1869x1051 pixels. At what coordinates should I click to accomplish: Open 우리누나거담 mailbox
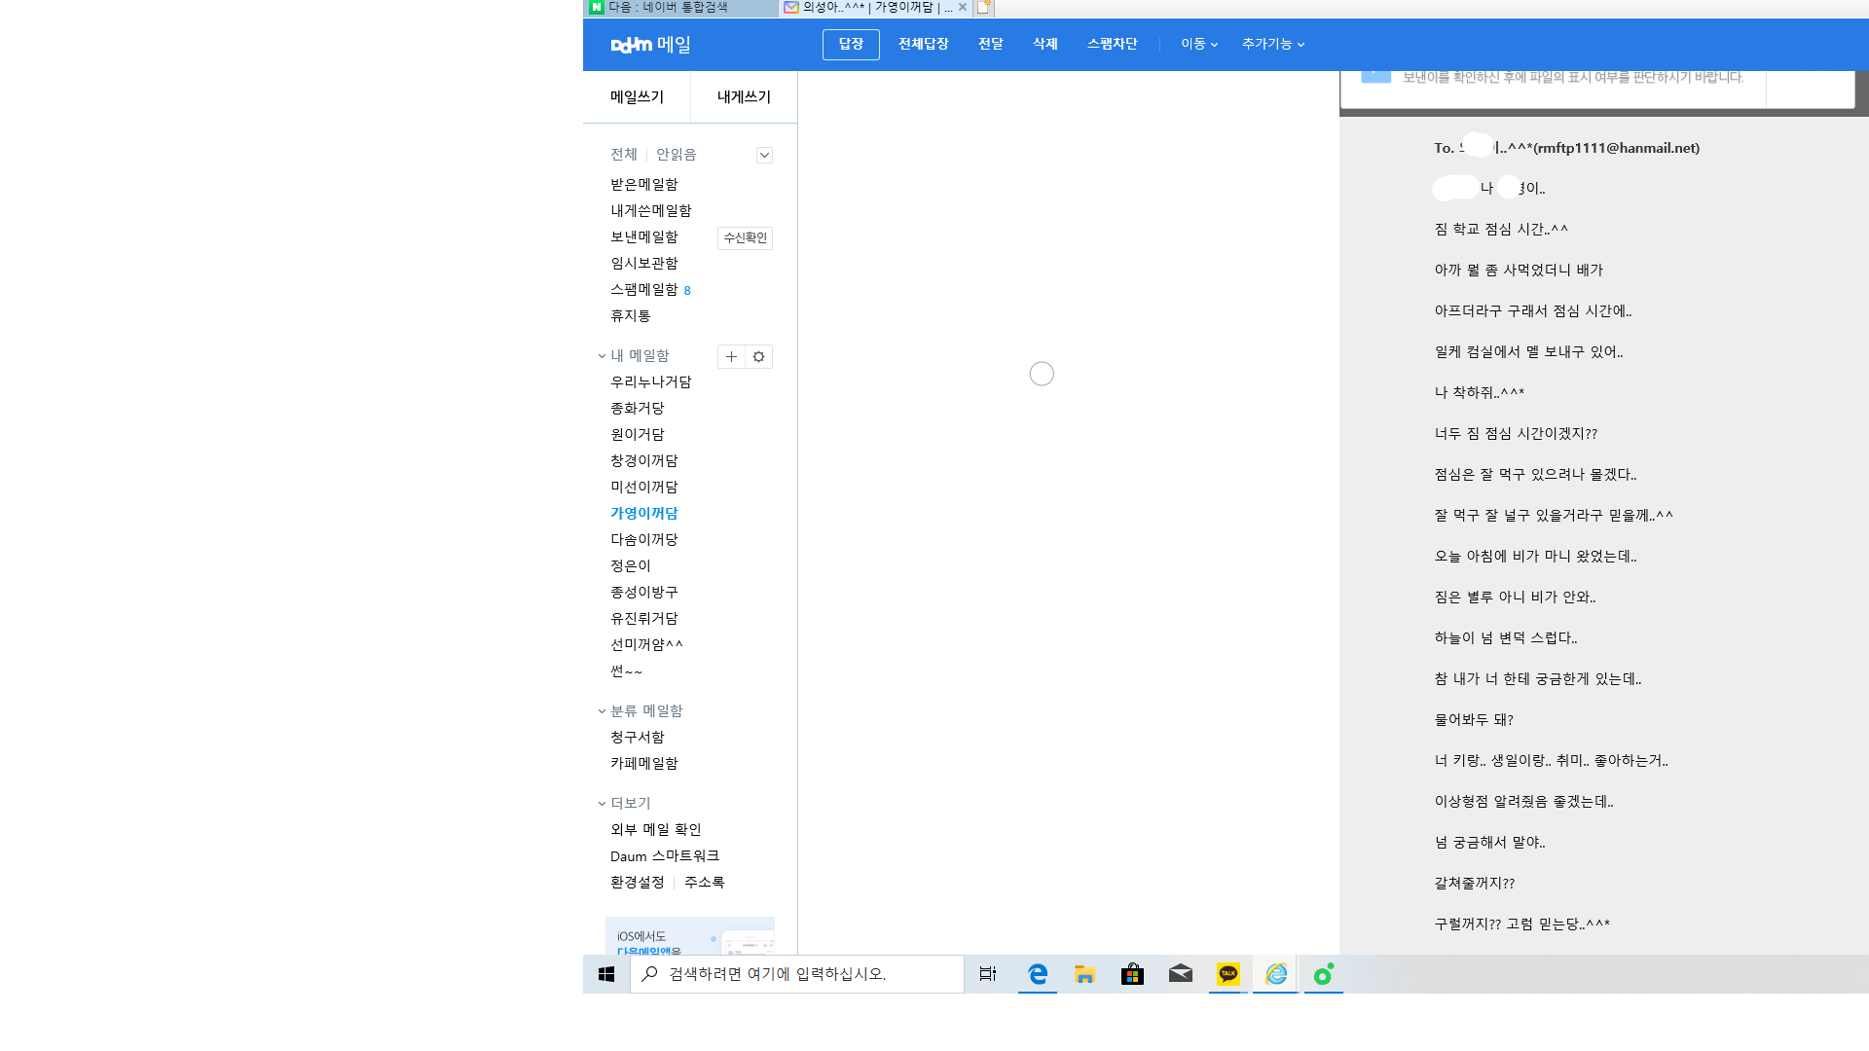coord(651,382)
